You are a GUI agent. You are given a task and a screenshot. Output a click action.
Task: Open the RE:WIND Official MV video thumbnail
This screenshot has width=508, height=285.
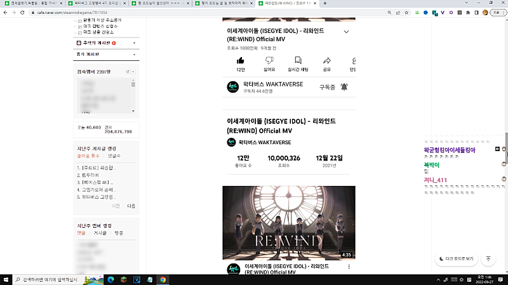coord(289,223)
